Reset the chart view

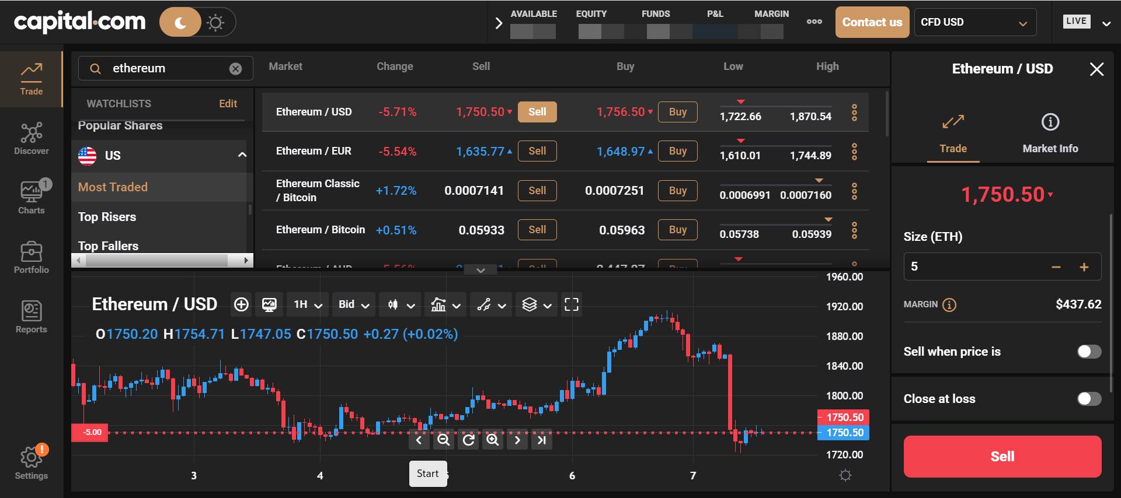tap(468, 440)
